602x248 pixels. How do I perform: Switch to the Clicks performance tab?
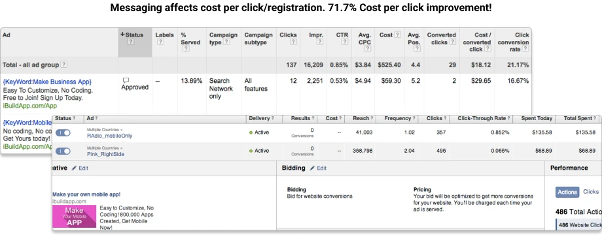(591, 192)
